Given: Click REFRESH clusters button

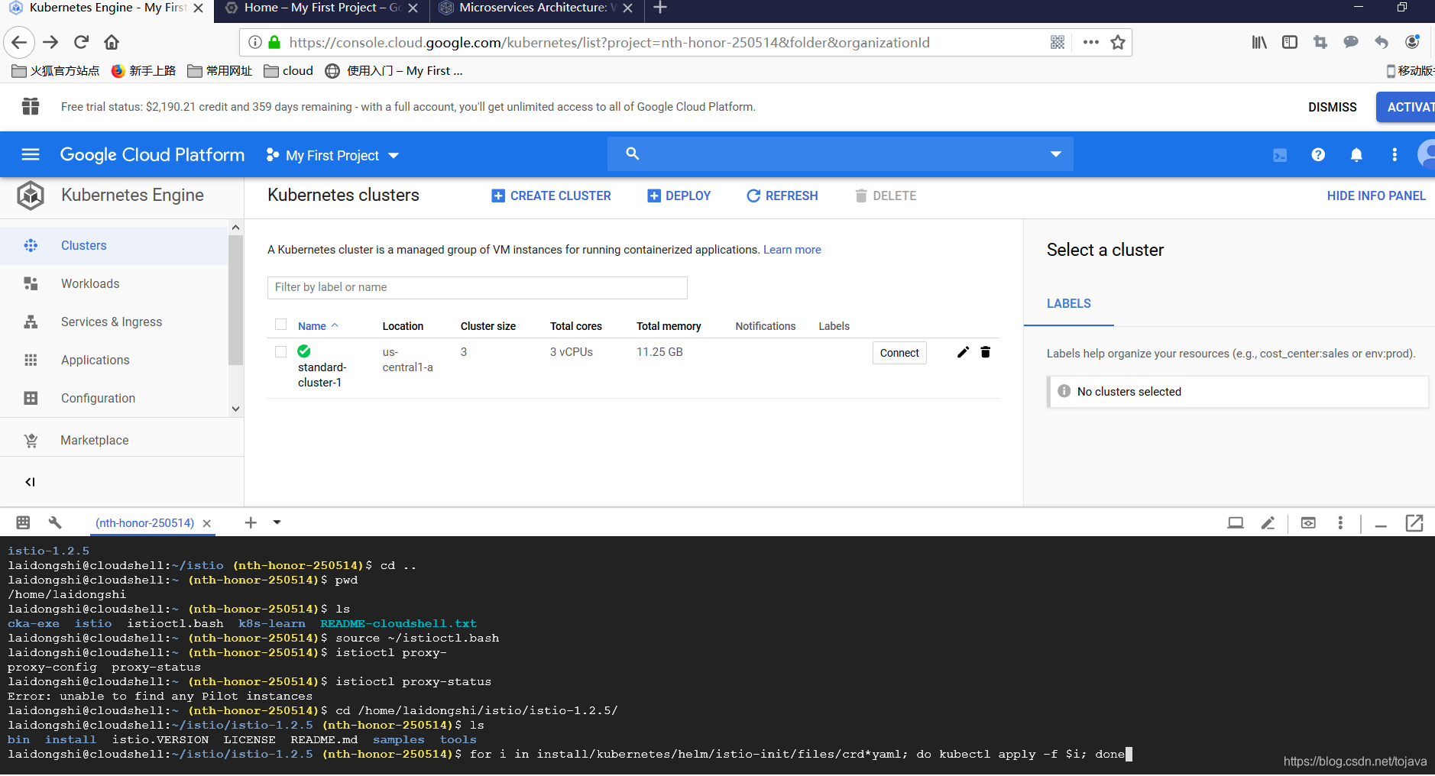Looking at the screenshot, I should coord(782,196).
